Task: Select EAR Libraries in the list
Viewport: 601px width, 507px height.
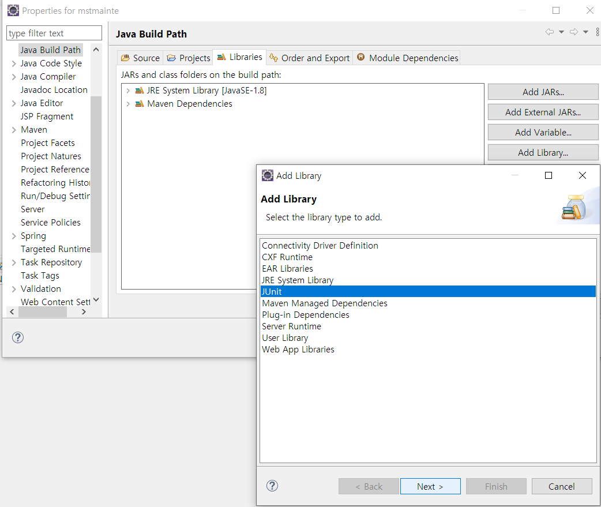Action: point(428,269)
